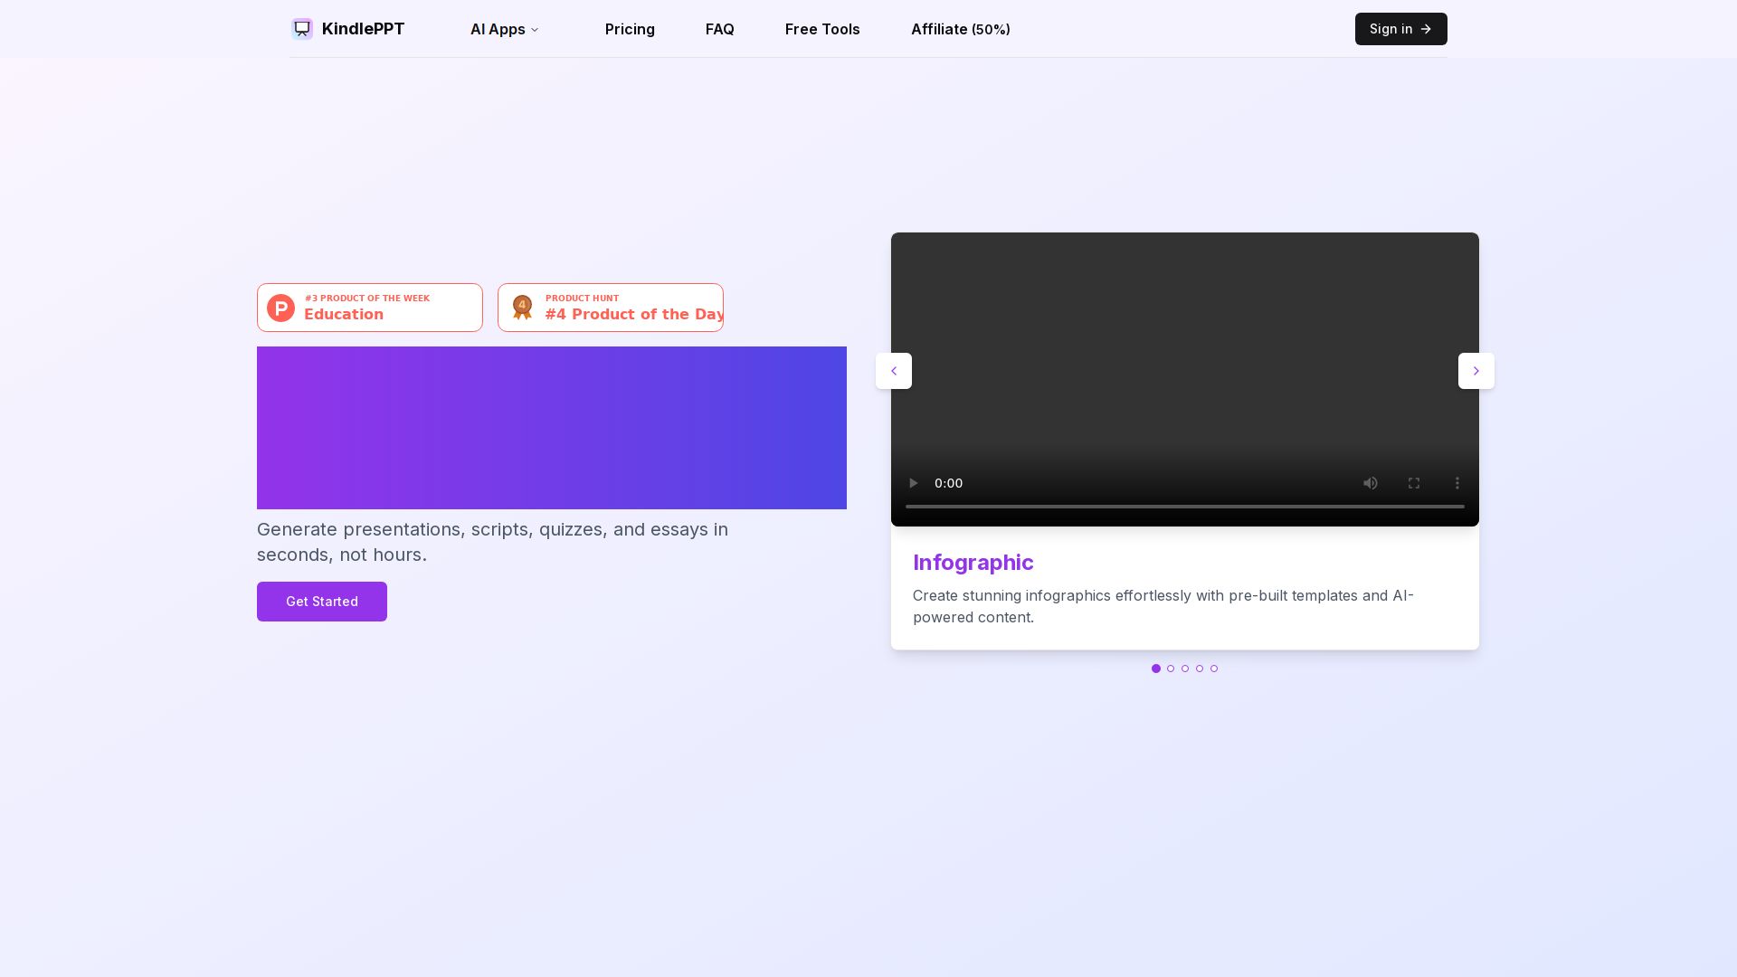Go to previous carousel slide arrow
1737x977 pixels.
coord(894,371)
